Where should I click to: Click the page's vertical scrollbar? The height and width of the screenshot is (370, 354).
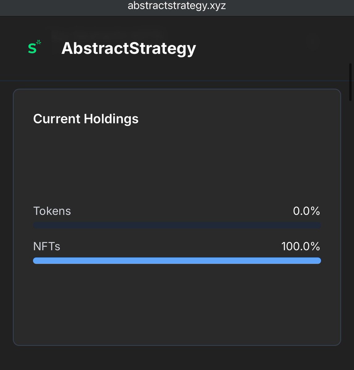(x=350, y=82)
